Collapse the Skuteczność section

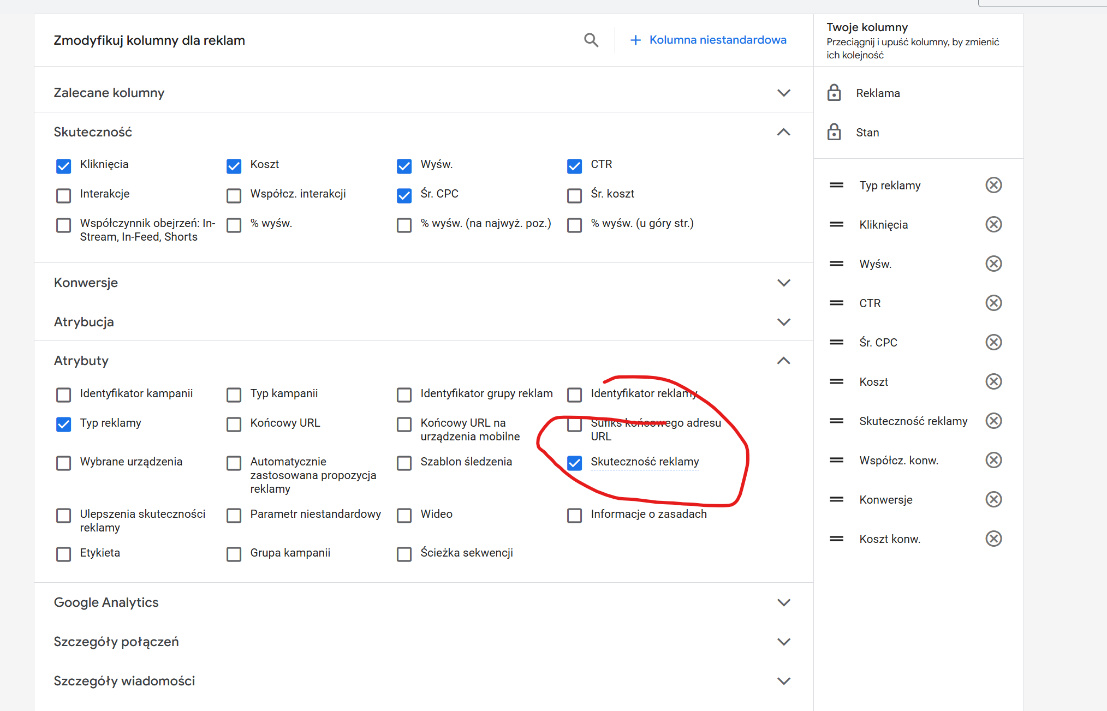(783, 132)
